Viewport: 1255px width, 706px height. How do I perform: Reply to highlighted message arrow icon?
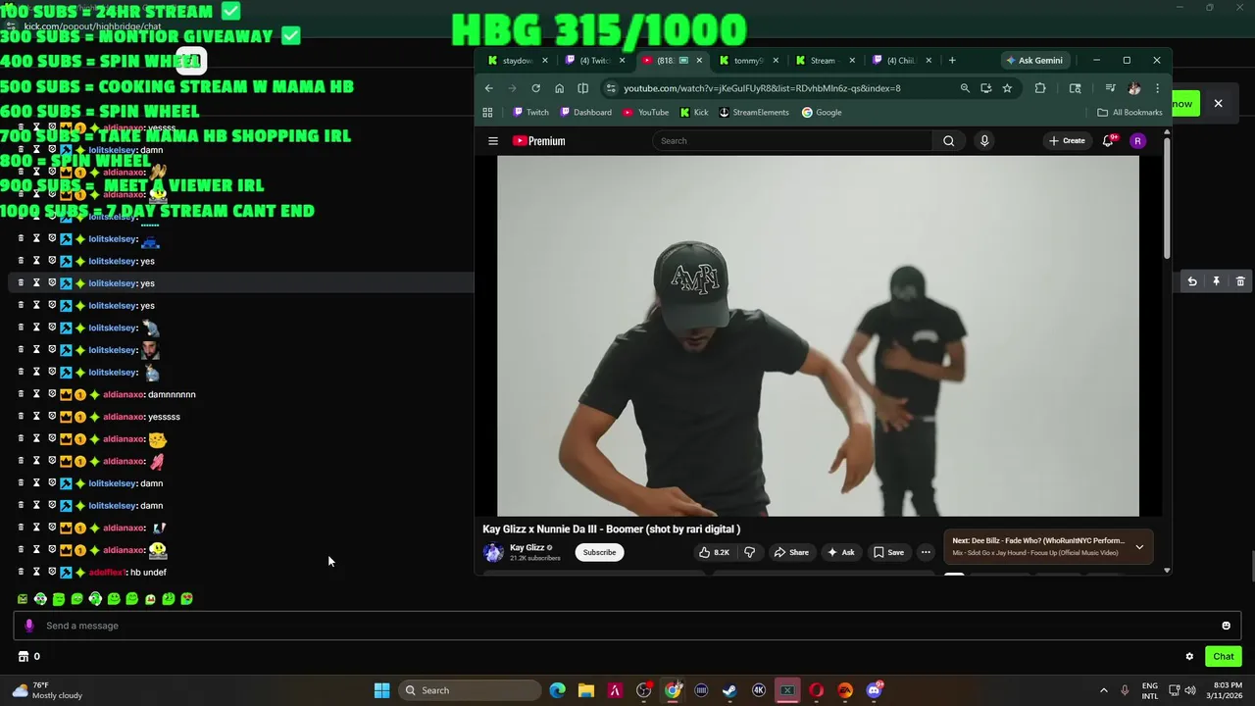tap(1192, 281)
